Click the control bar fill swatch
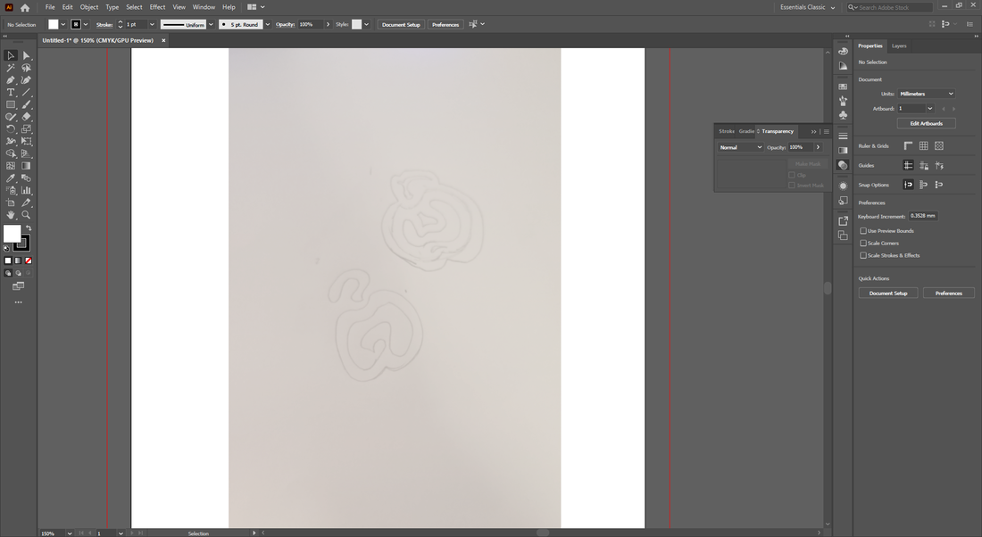Screen dimensions: 982x537 pyautogui.click(x=54, y=24)
